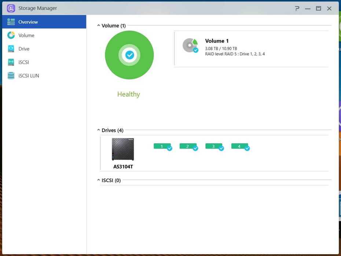
Task: Click the Drives (4) section heading
Action: 113,130
